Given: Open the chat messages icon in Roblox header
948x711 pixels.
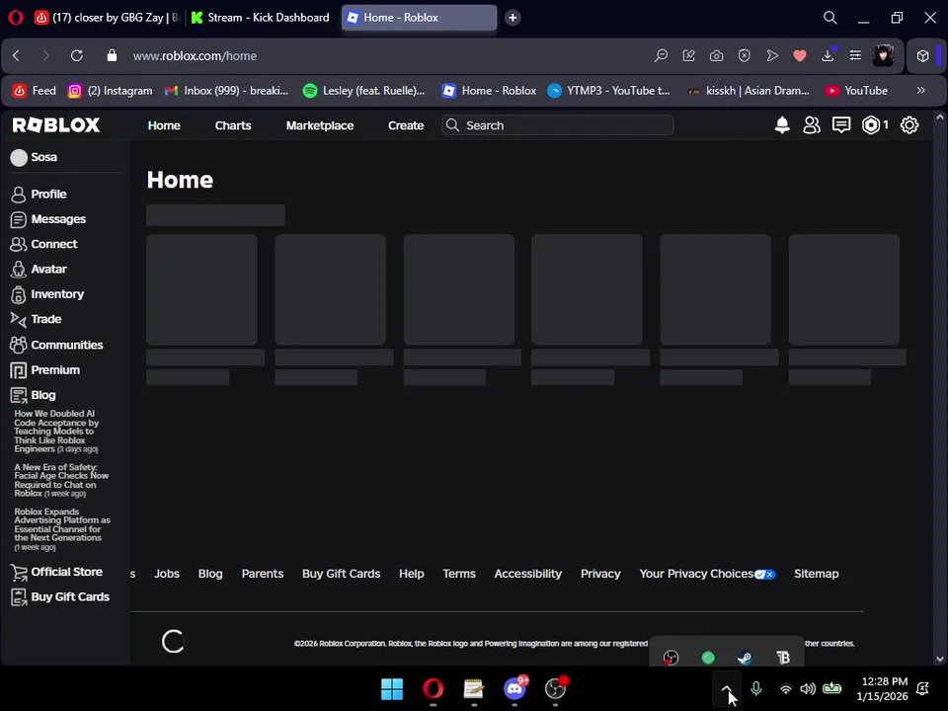Looking at the screenshot, I should point(841,125).
